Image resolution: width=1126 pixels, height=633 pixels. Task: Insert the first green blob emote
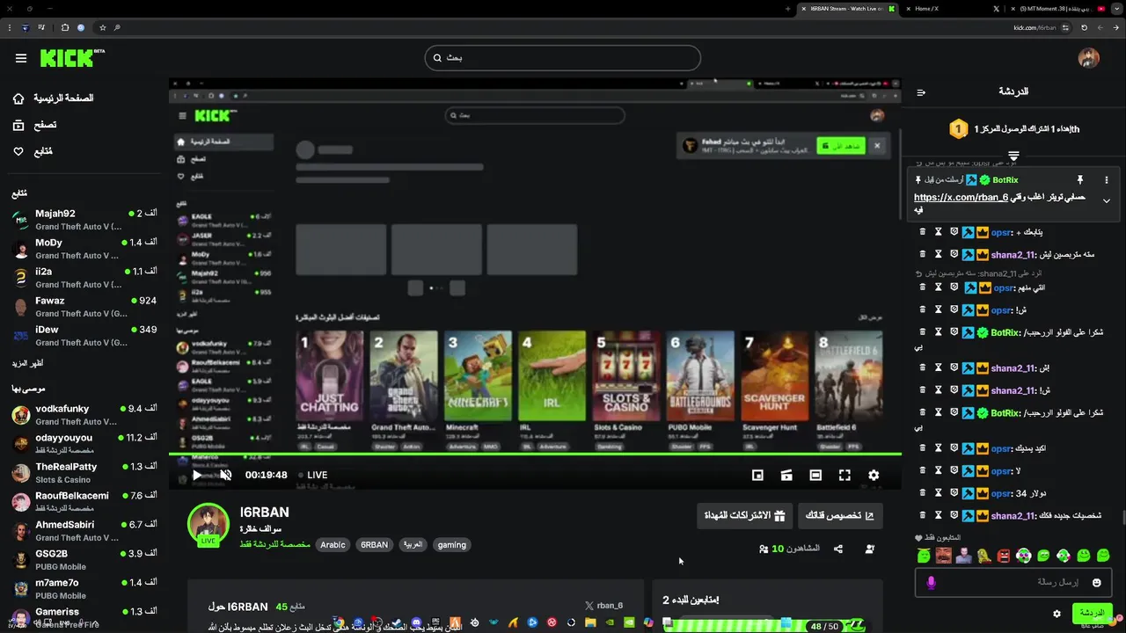click(924, 556)
